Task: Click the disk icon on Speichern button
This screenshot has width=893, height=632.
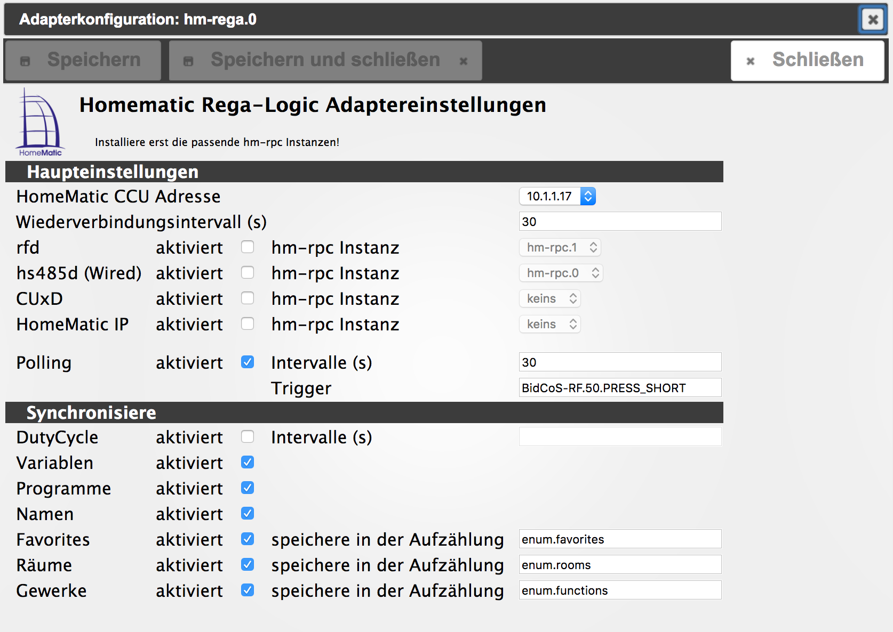Action: 25,61
